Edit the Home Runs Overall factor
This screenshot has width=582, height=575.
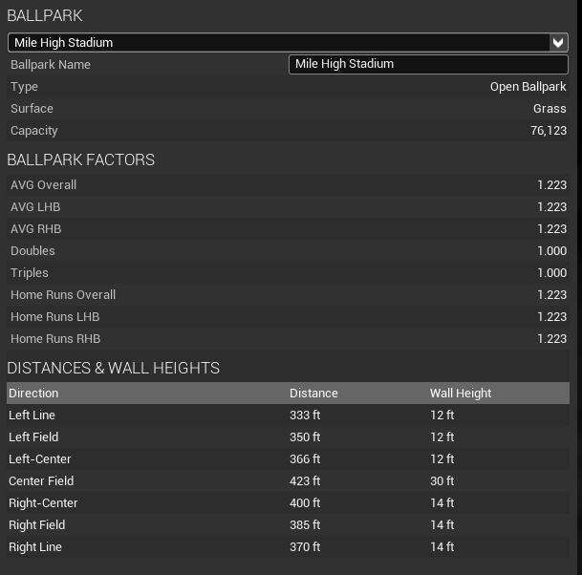(x=551, y=295)
